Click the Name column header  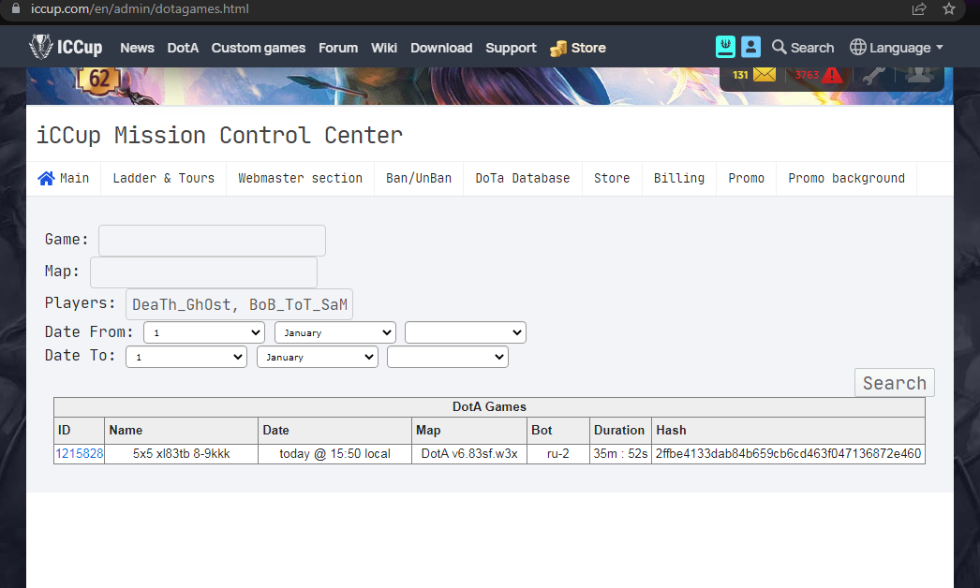pyautogui.click(x=181, y=431)
